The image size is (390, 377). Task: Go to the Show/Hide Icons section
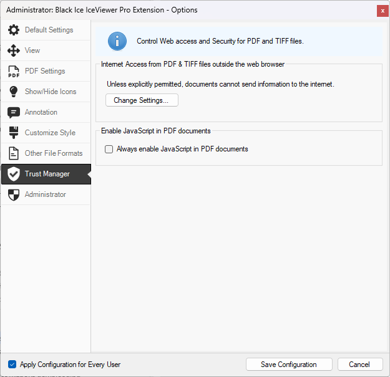point(46,92)
